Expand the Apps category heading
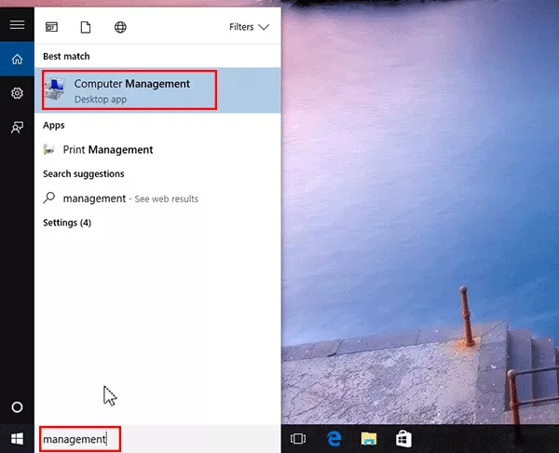559x453 pixels. click(53, 125)
